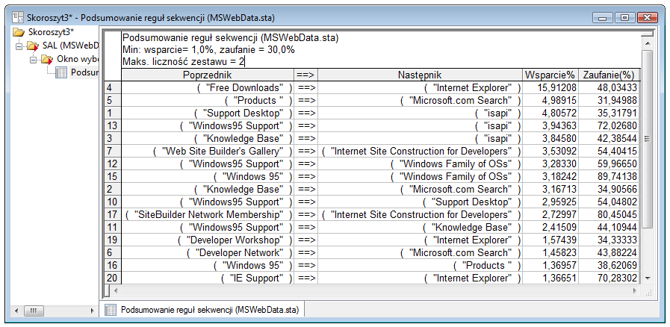Viewport: 670px width, 327px height.
Task: Select the Okno wybo folder icon
Action: pyautogui.click(x=47, y=59)
